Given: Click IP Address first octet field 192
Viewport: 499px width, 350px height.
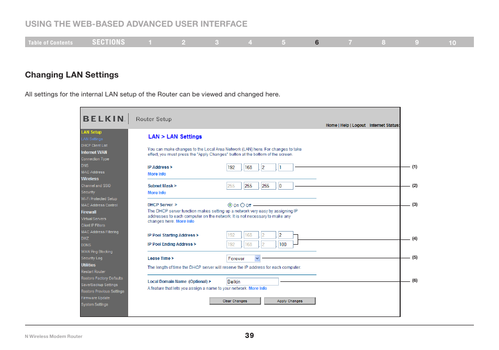Looking at the screenshot, I should pos(234,167).
